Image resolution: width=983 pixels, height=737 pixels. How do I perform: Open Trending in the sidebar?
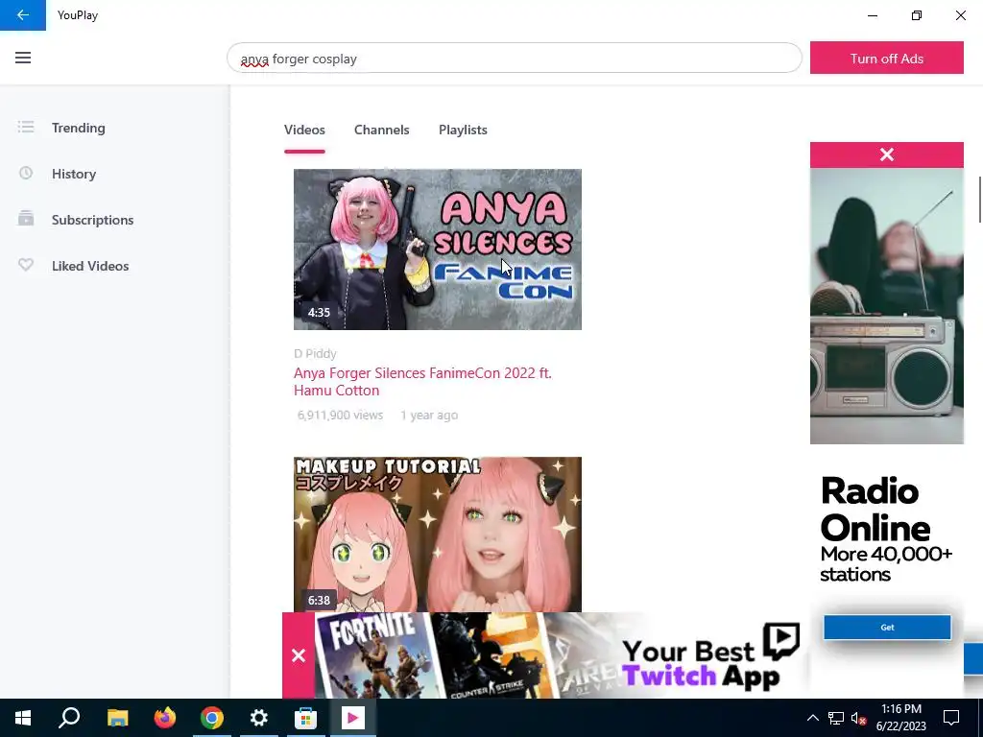point(79,128)
